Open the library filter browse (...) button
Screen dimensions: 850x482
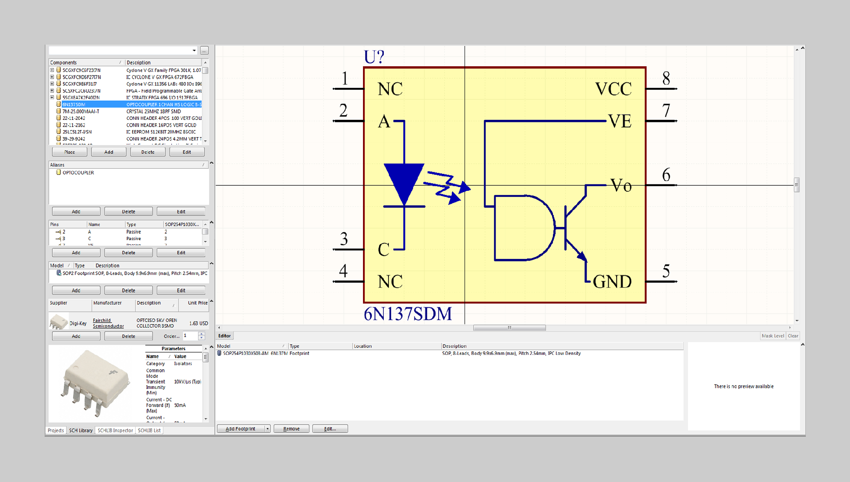[204, 51]
